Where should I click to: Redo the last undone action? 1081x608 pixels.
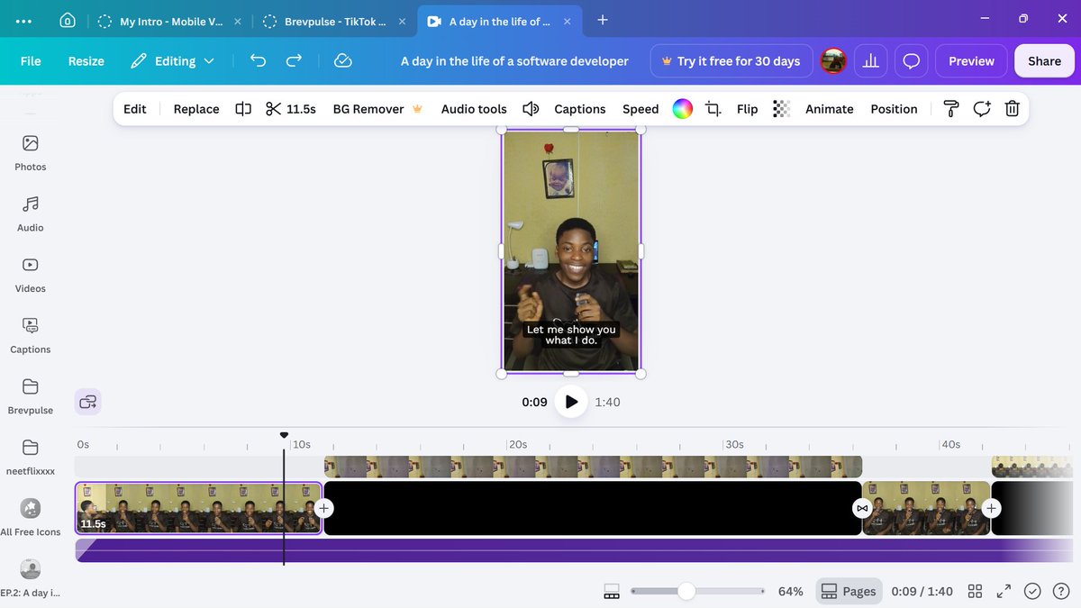pos(294,60)
